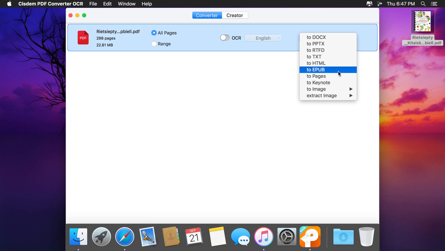Toggle the OCR switch on
Image resolution: width=445 pixels, height=251 pixels.
(225, 38)
